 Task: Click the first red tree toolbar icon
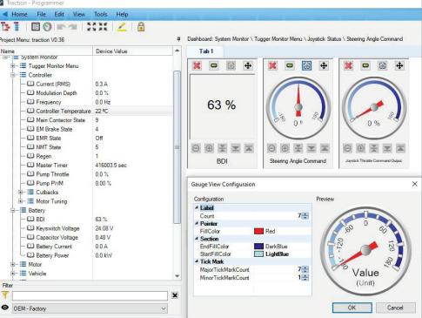click(5, 27)
